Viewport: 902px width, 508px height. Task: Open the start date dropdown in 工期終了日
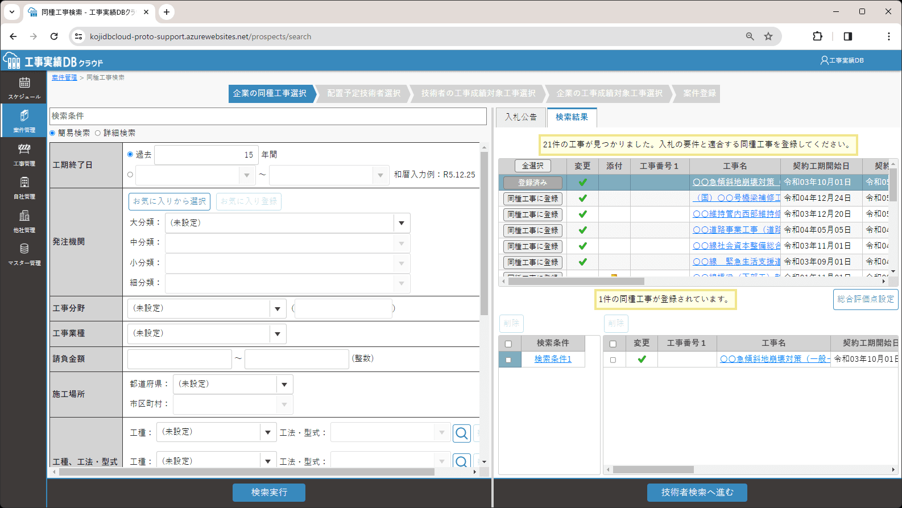tap(247, 175)
